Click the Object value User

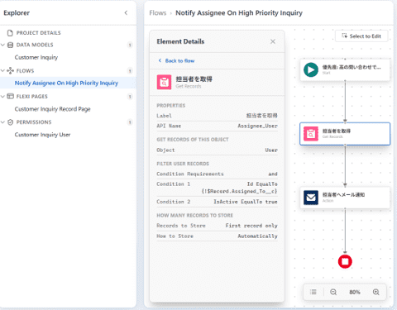(271, 150)
